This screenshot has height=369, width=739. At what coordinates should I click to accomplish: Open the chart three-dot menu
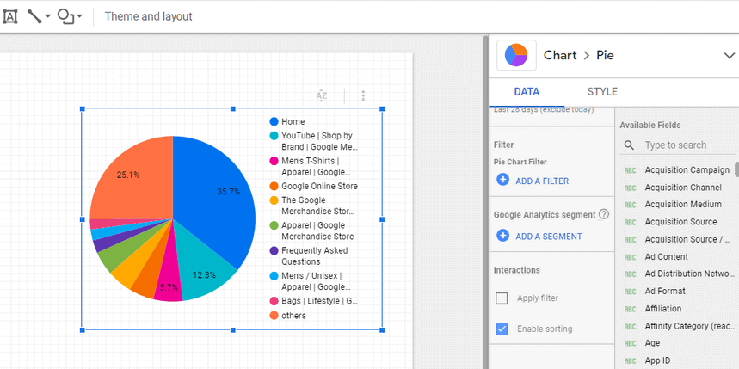point(363,95)
